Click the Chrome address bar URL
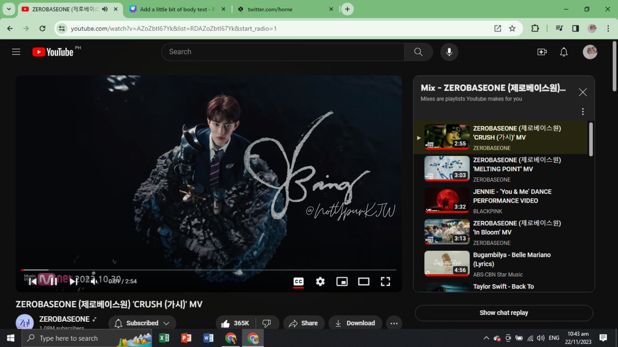The width and height of the screenshot is (618, 347). [x=174, y=29]
